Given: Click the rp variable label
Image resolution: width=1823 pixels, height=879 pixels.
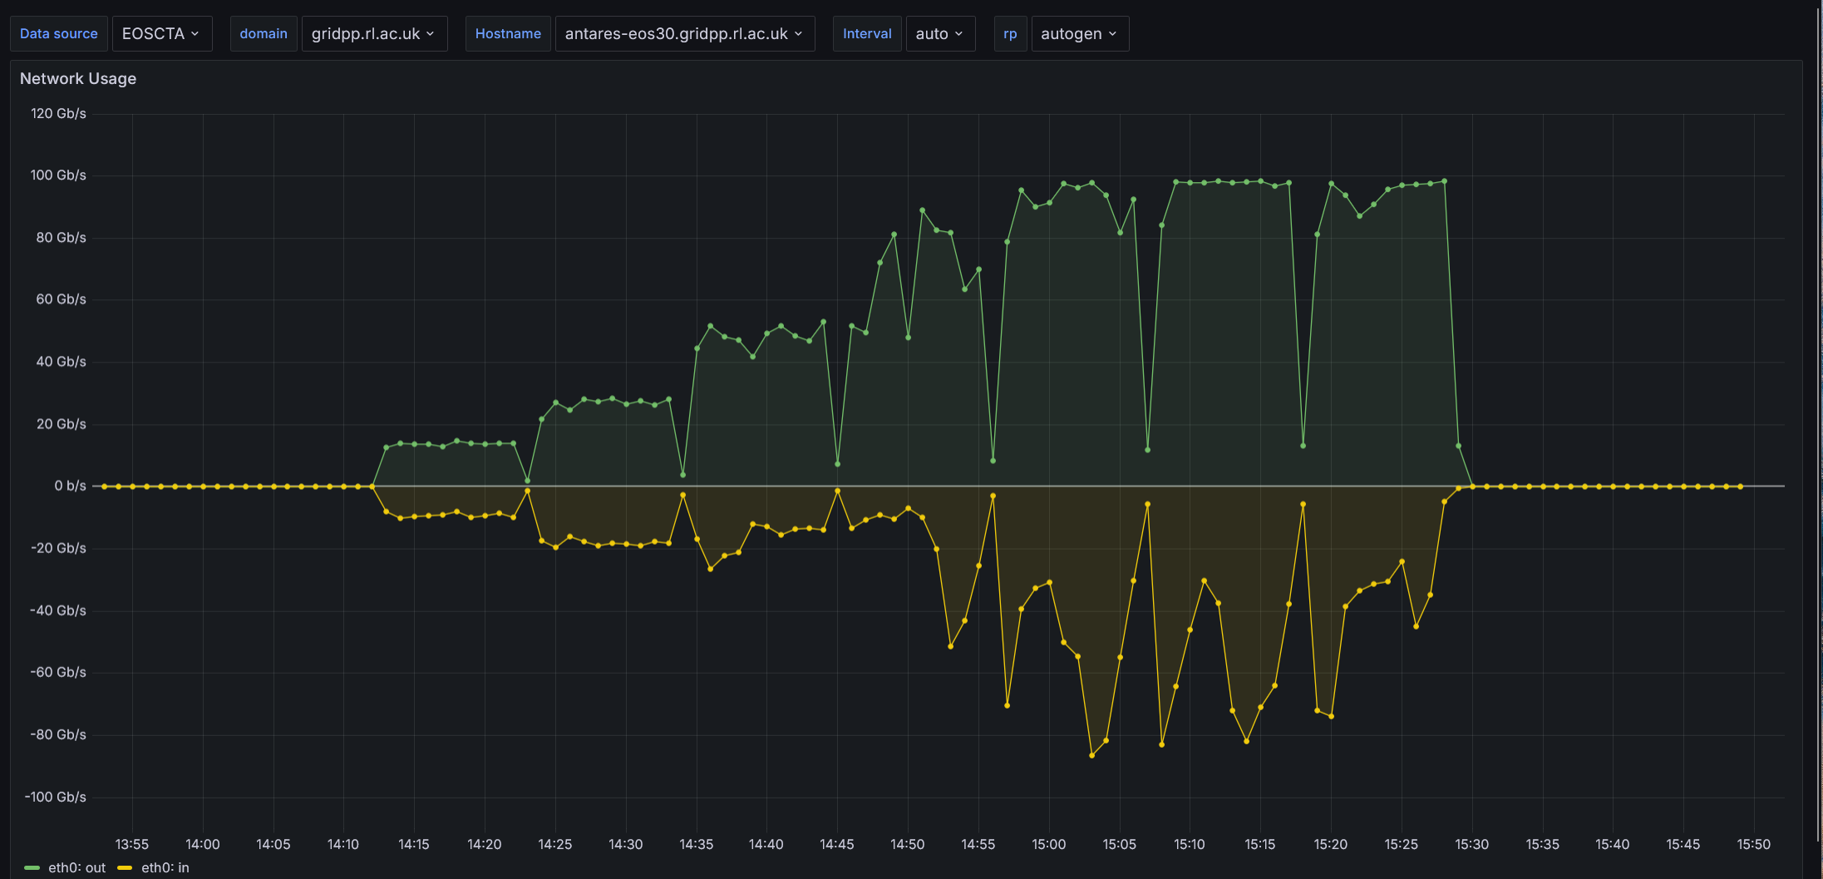Looking at the screenshot, I should pyautogui.click(x=1010, y=34).
